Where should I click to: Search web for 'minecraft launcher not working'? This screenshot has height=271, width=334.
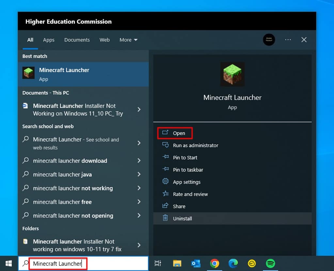(x=73, y=188)
